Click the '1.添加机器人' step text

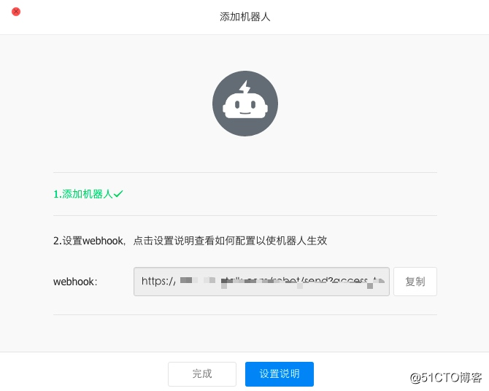82,194
